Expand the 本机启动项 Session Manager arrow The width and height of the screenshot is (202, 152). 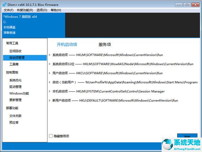point(49,92)
